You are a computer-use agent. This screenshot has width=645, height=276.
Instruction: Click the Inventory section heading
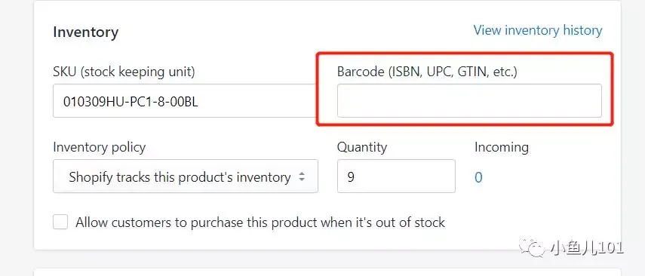(85, 32)
